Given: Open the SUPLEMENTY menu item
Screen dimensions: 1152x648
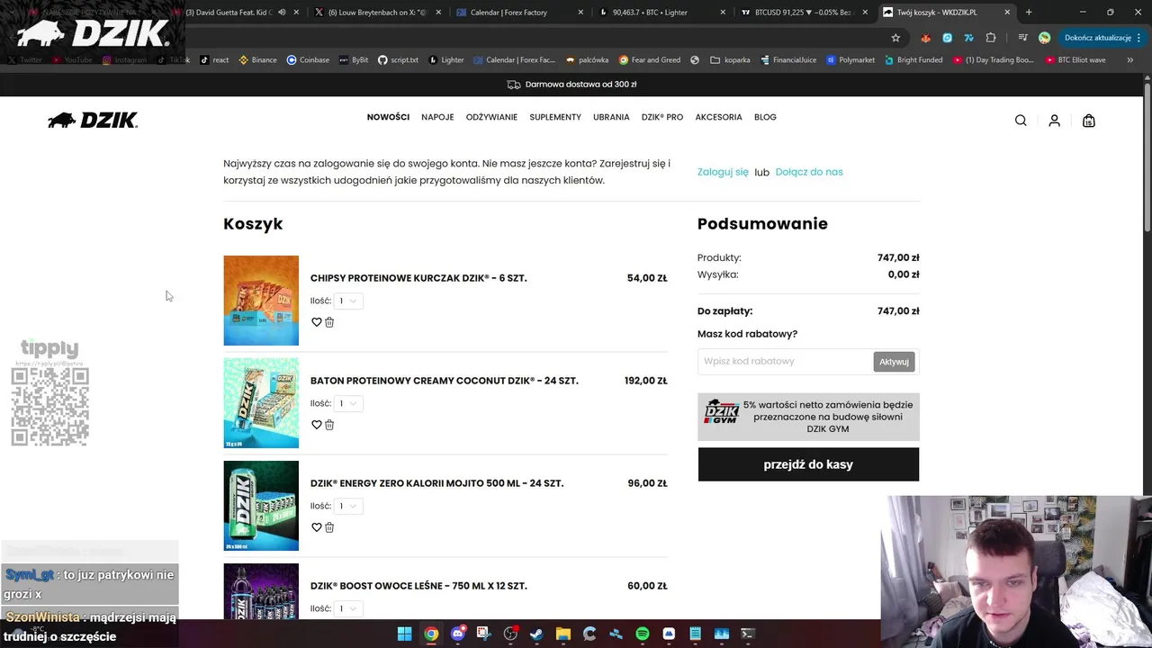Looking at the screenshot, I should click(555, 117).
